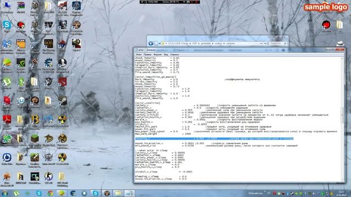The image size is (351, 197).
Task: Refresh the Explorer folder view
Action: point(265,44)
